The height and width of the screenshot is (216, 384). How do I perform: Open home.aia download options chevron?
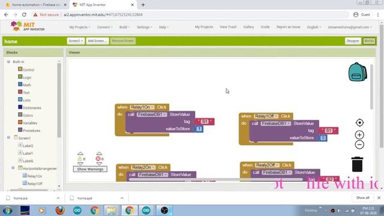click(x=58, y=198)
